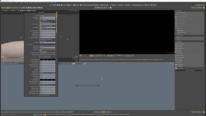Toggle Use Node Focus Distance checkbox
This screenshot has height=116, width=206.
(41, 39)
